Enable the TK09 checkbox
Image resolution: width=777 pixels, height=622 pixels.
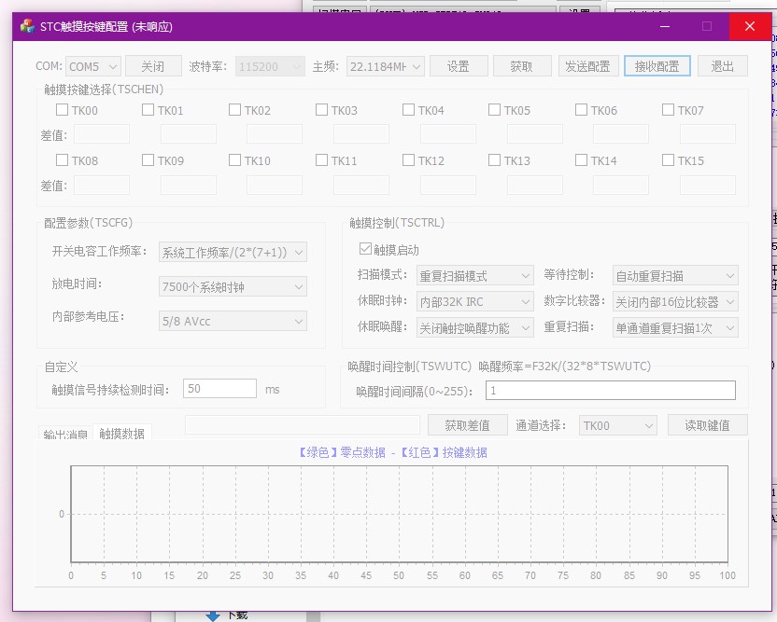point(148,159)
